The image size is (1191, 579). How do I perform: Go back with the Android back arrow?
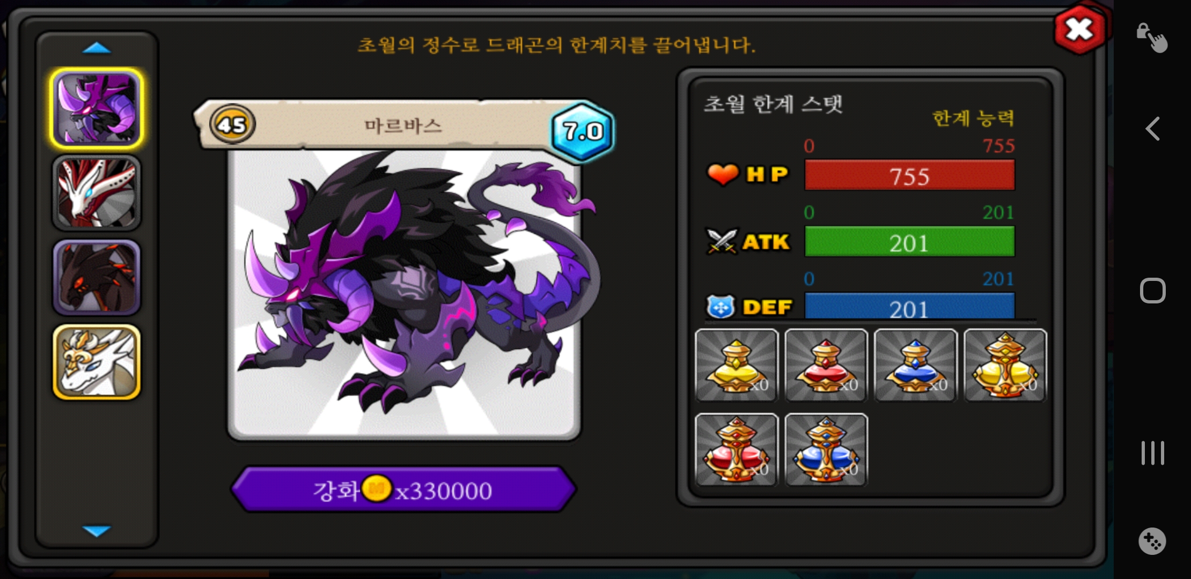pyautogui.click(x=1152, y=129)
